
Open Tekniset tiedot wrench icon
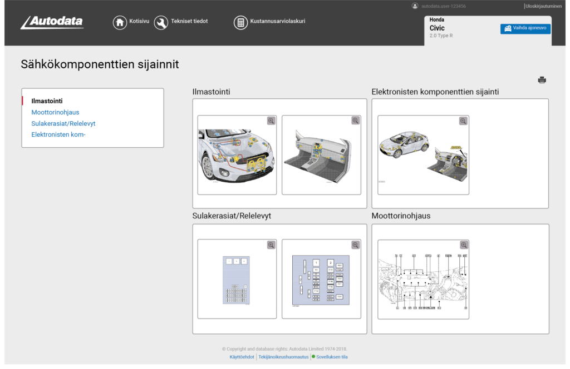pyautogui.click(x=161, y=22)
